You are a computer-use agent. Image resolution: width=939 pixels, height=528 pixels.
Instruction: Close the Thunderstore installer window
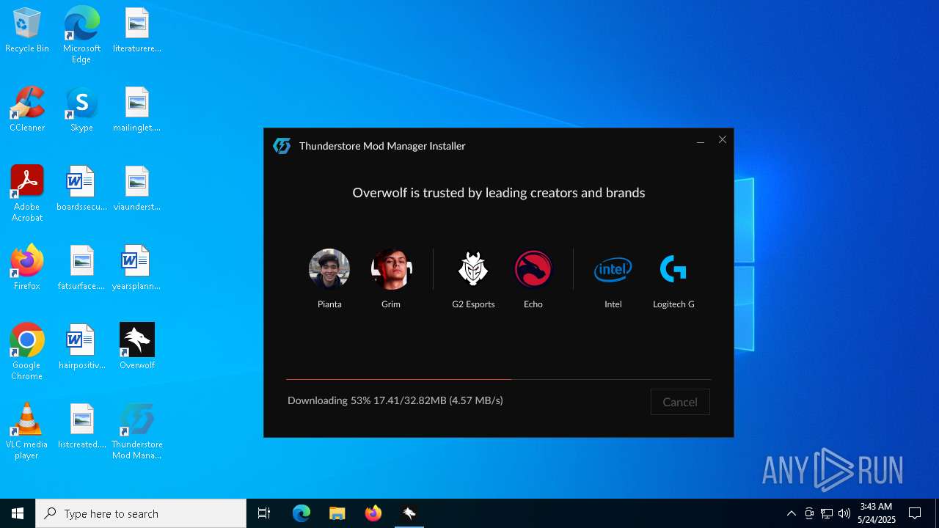coord(723,139)
